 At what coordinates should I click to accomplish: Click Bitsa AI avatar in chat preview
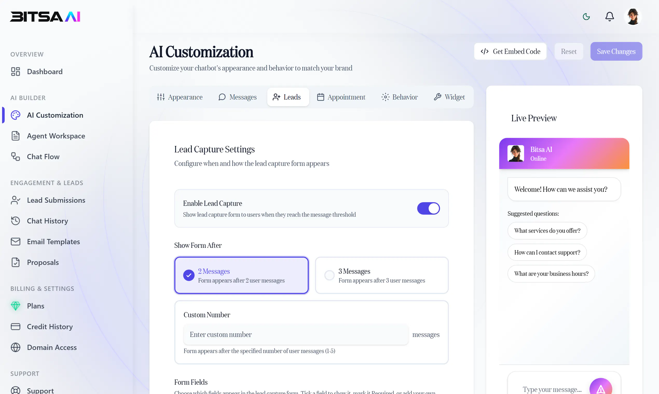click(516, 153)
